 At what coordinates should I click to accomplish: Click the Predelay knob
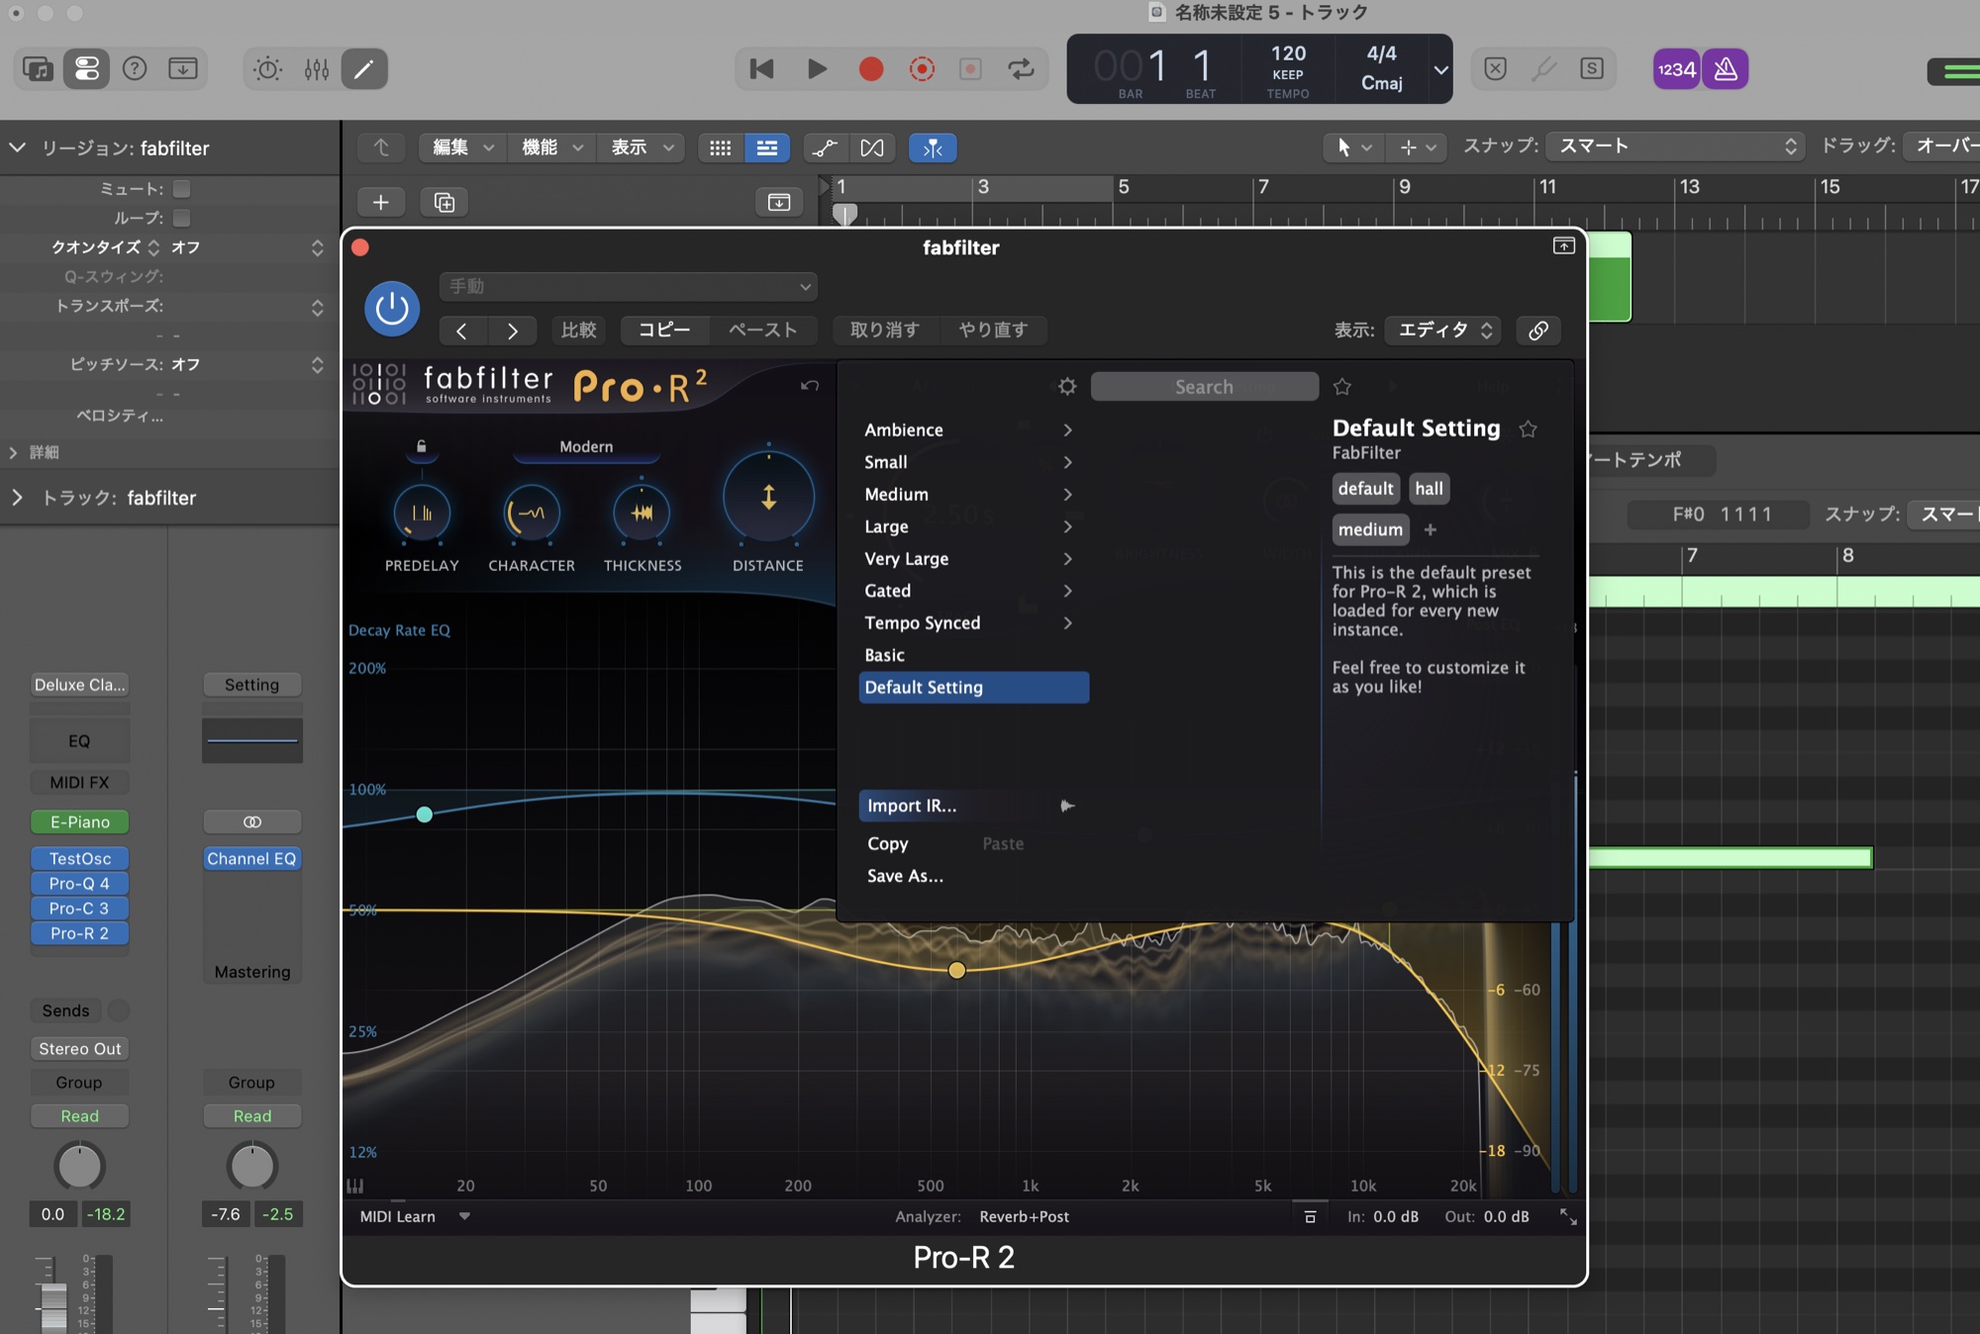(422, 513)
